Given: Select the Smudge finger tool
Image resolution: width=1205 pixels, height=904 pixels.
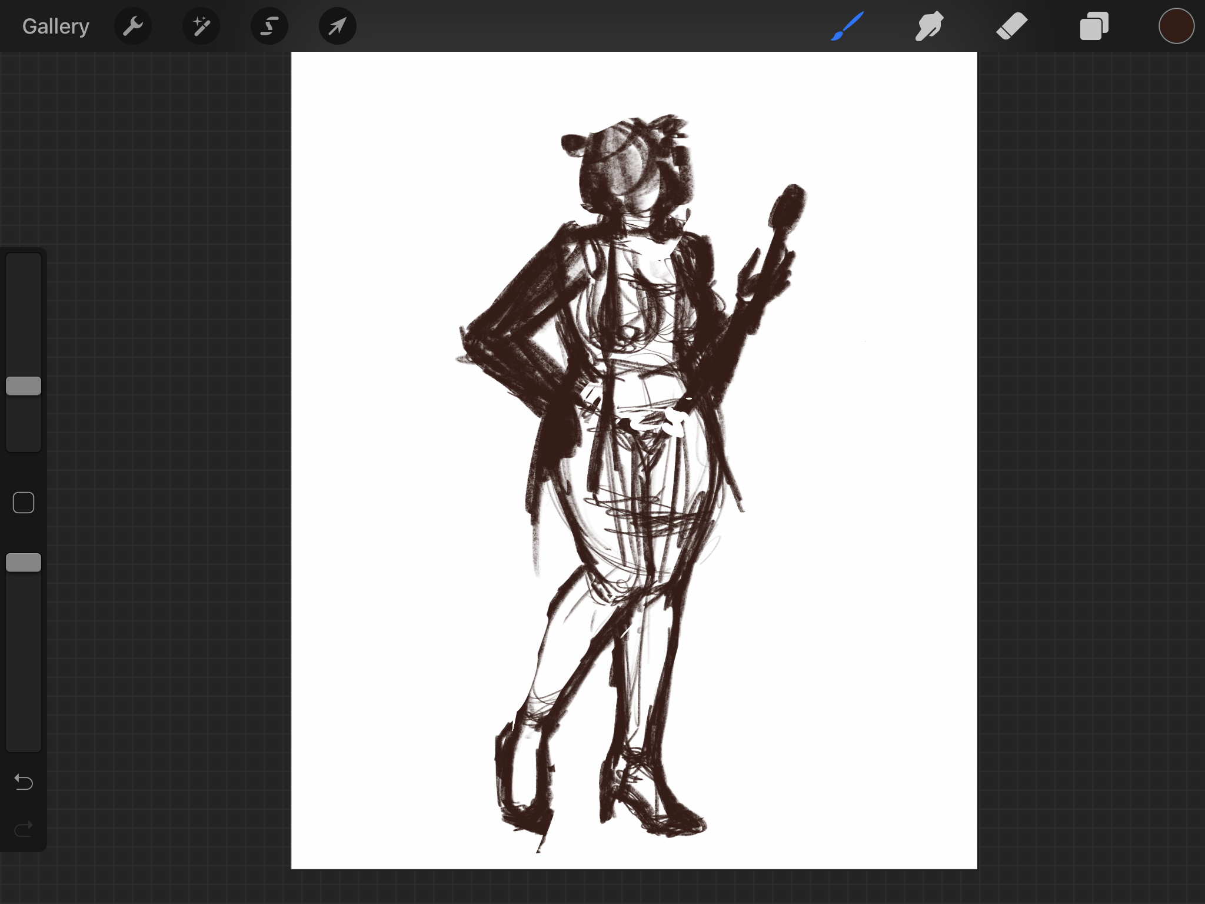Looking at the screenshot, I should click(x=929, y=26).
